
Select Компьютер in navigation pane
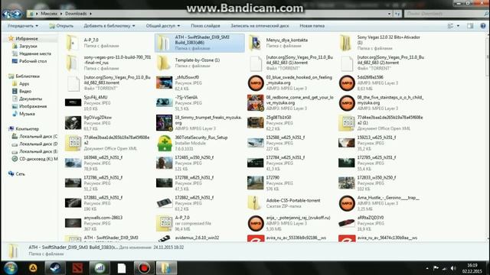pyautogui.click(x=28, y=129)
